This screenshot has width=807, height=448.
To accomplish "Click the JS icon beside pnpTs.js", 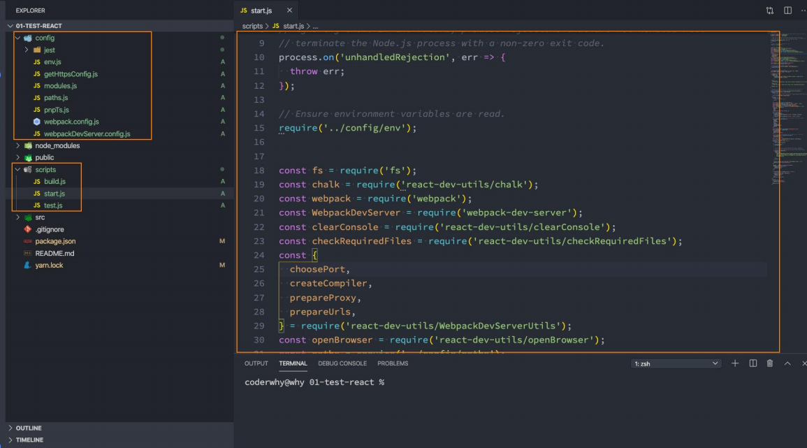I will tap(36, 110).
